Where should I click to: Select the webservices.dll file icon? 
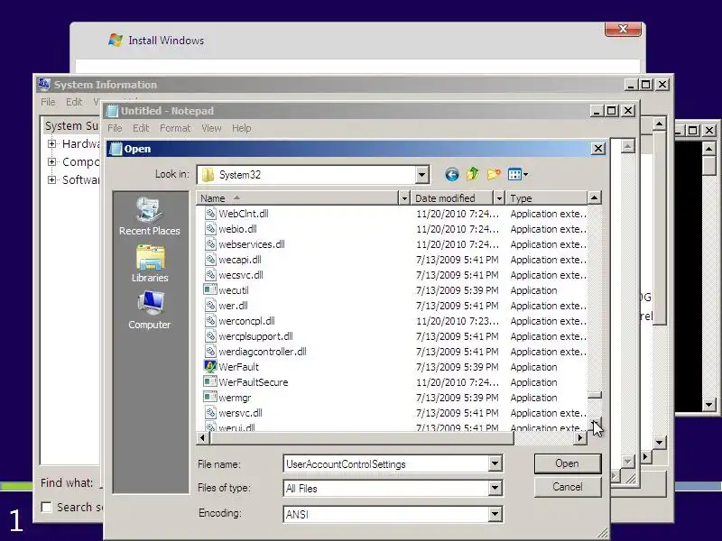tap(210, 243)
